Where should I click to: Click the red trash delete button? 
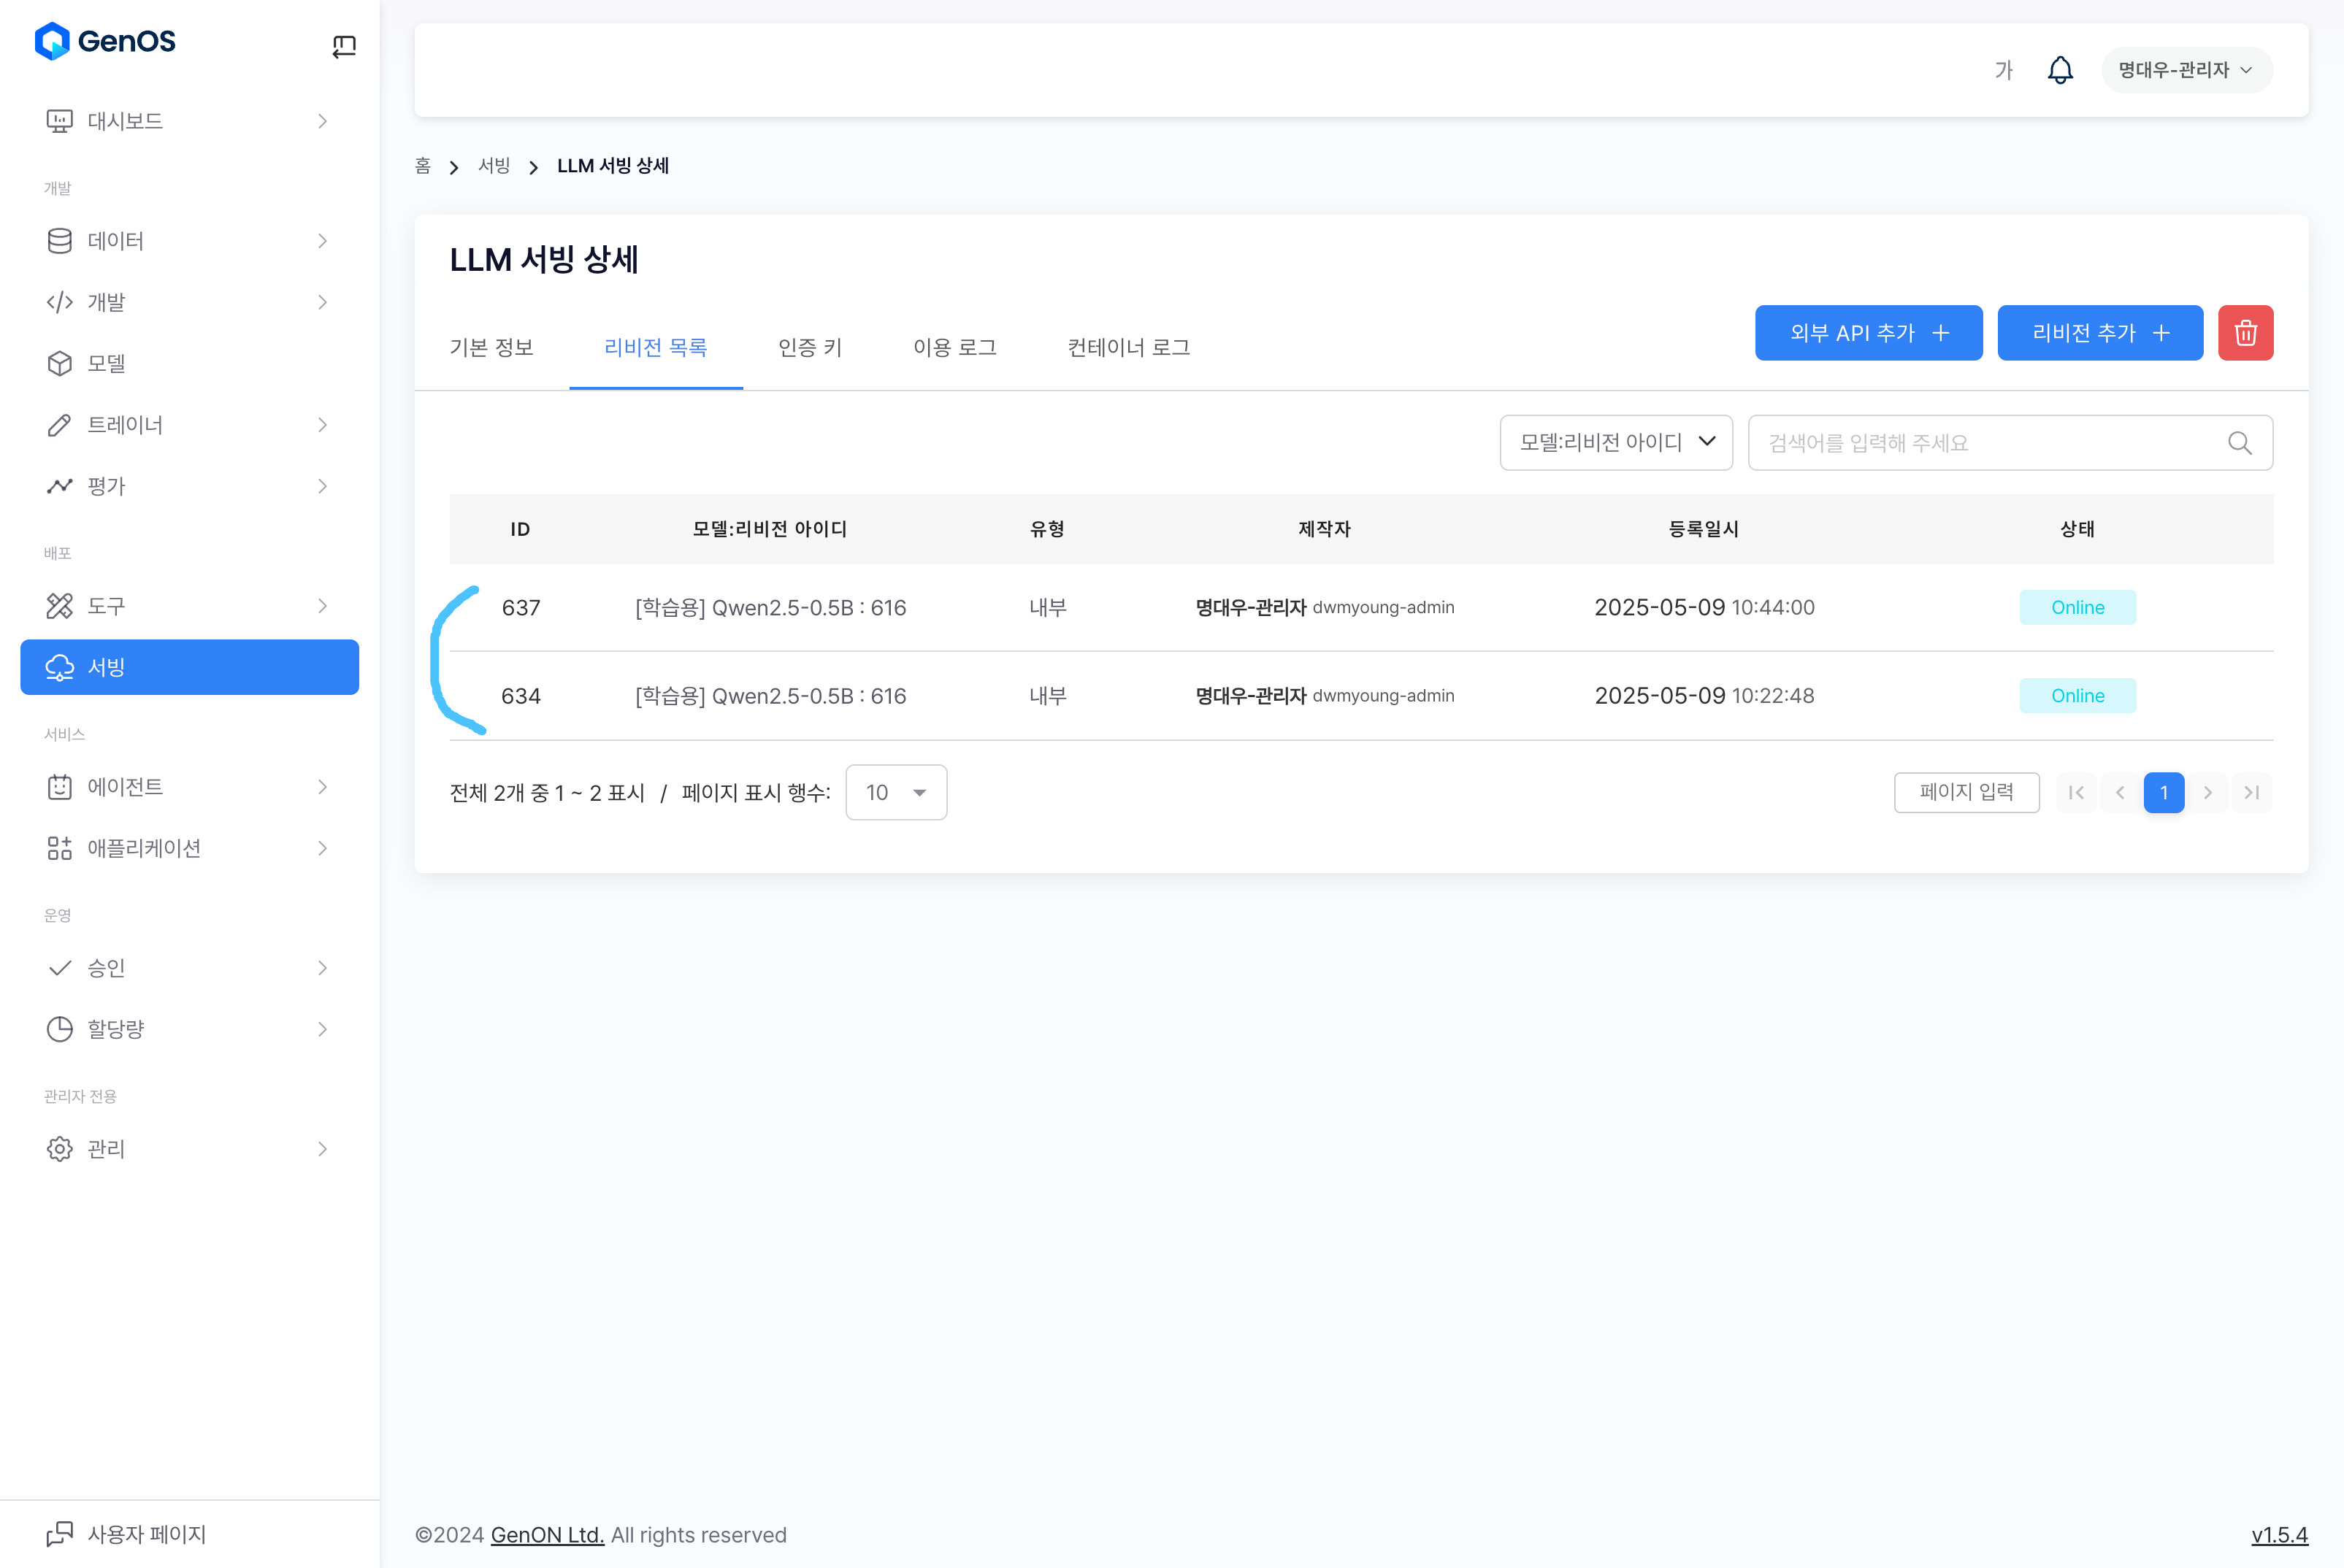(x=2245, y=333)
